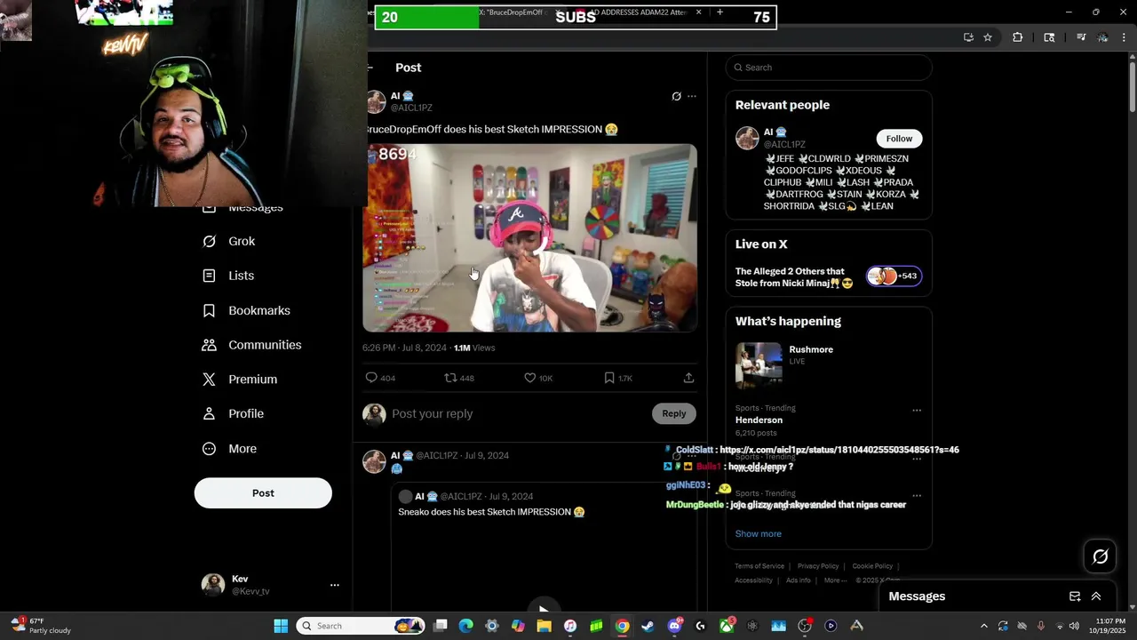Click the install app icon in address bar
This screenshot has height=640, width=1137.
[968, 37]
